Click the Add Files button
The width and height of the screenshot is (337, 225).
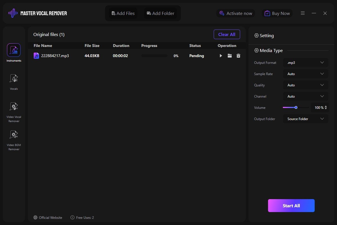coord(123,13)
